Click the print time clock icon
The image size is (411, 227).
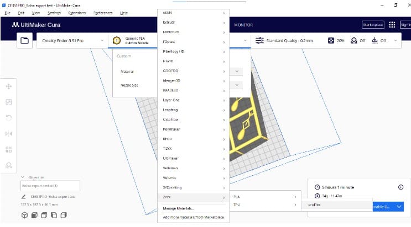[x=317, y=187]
